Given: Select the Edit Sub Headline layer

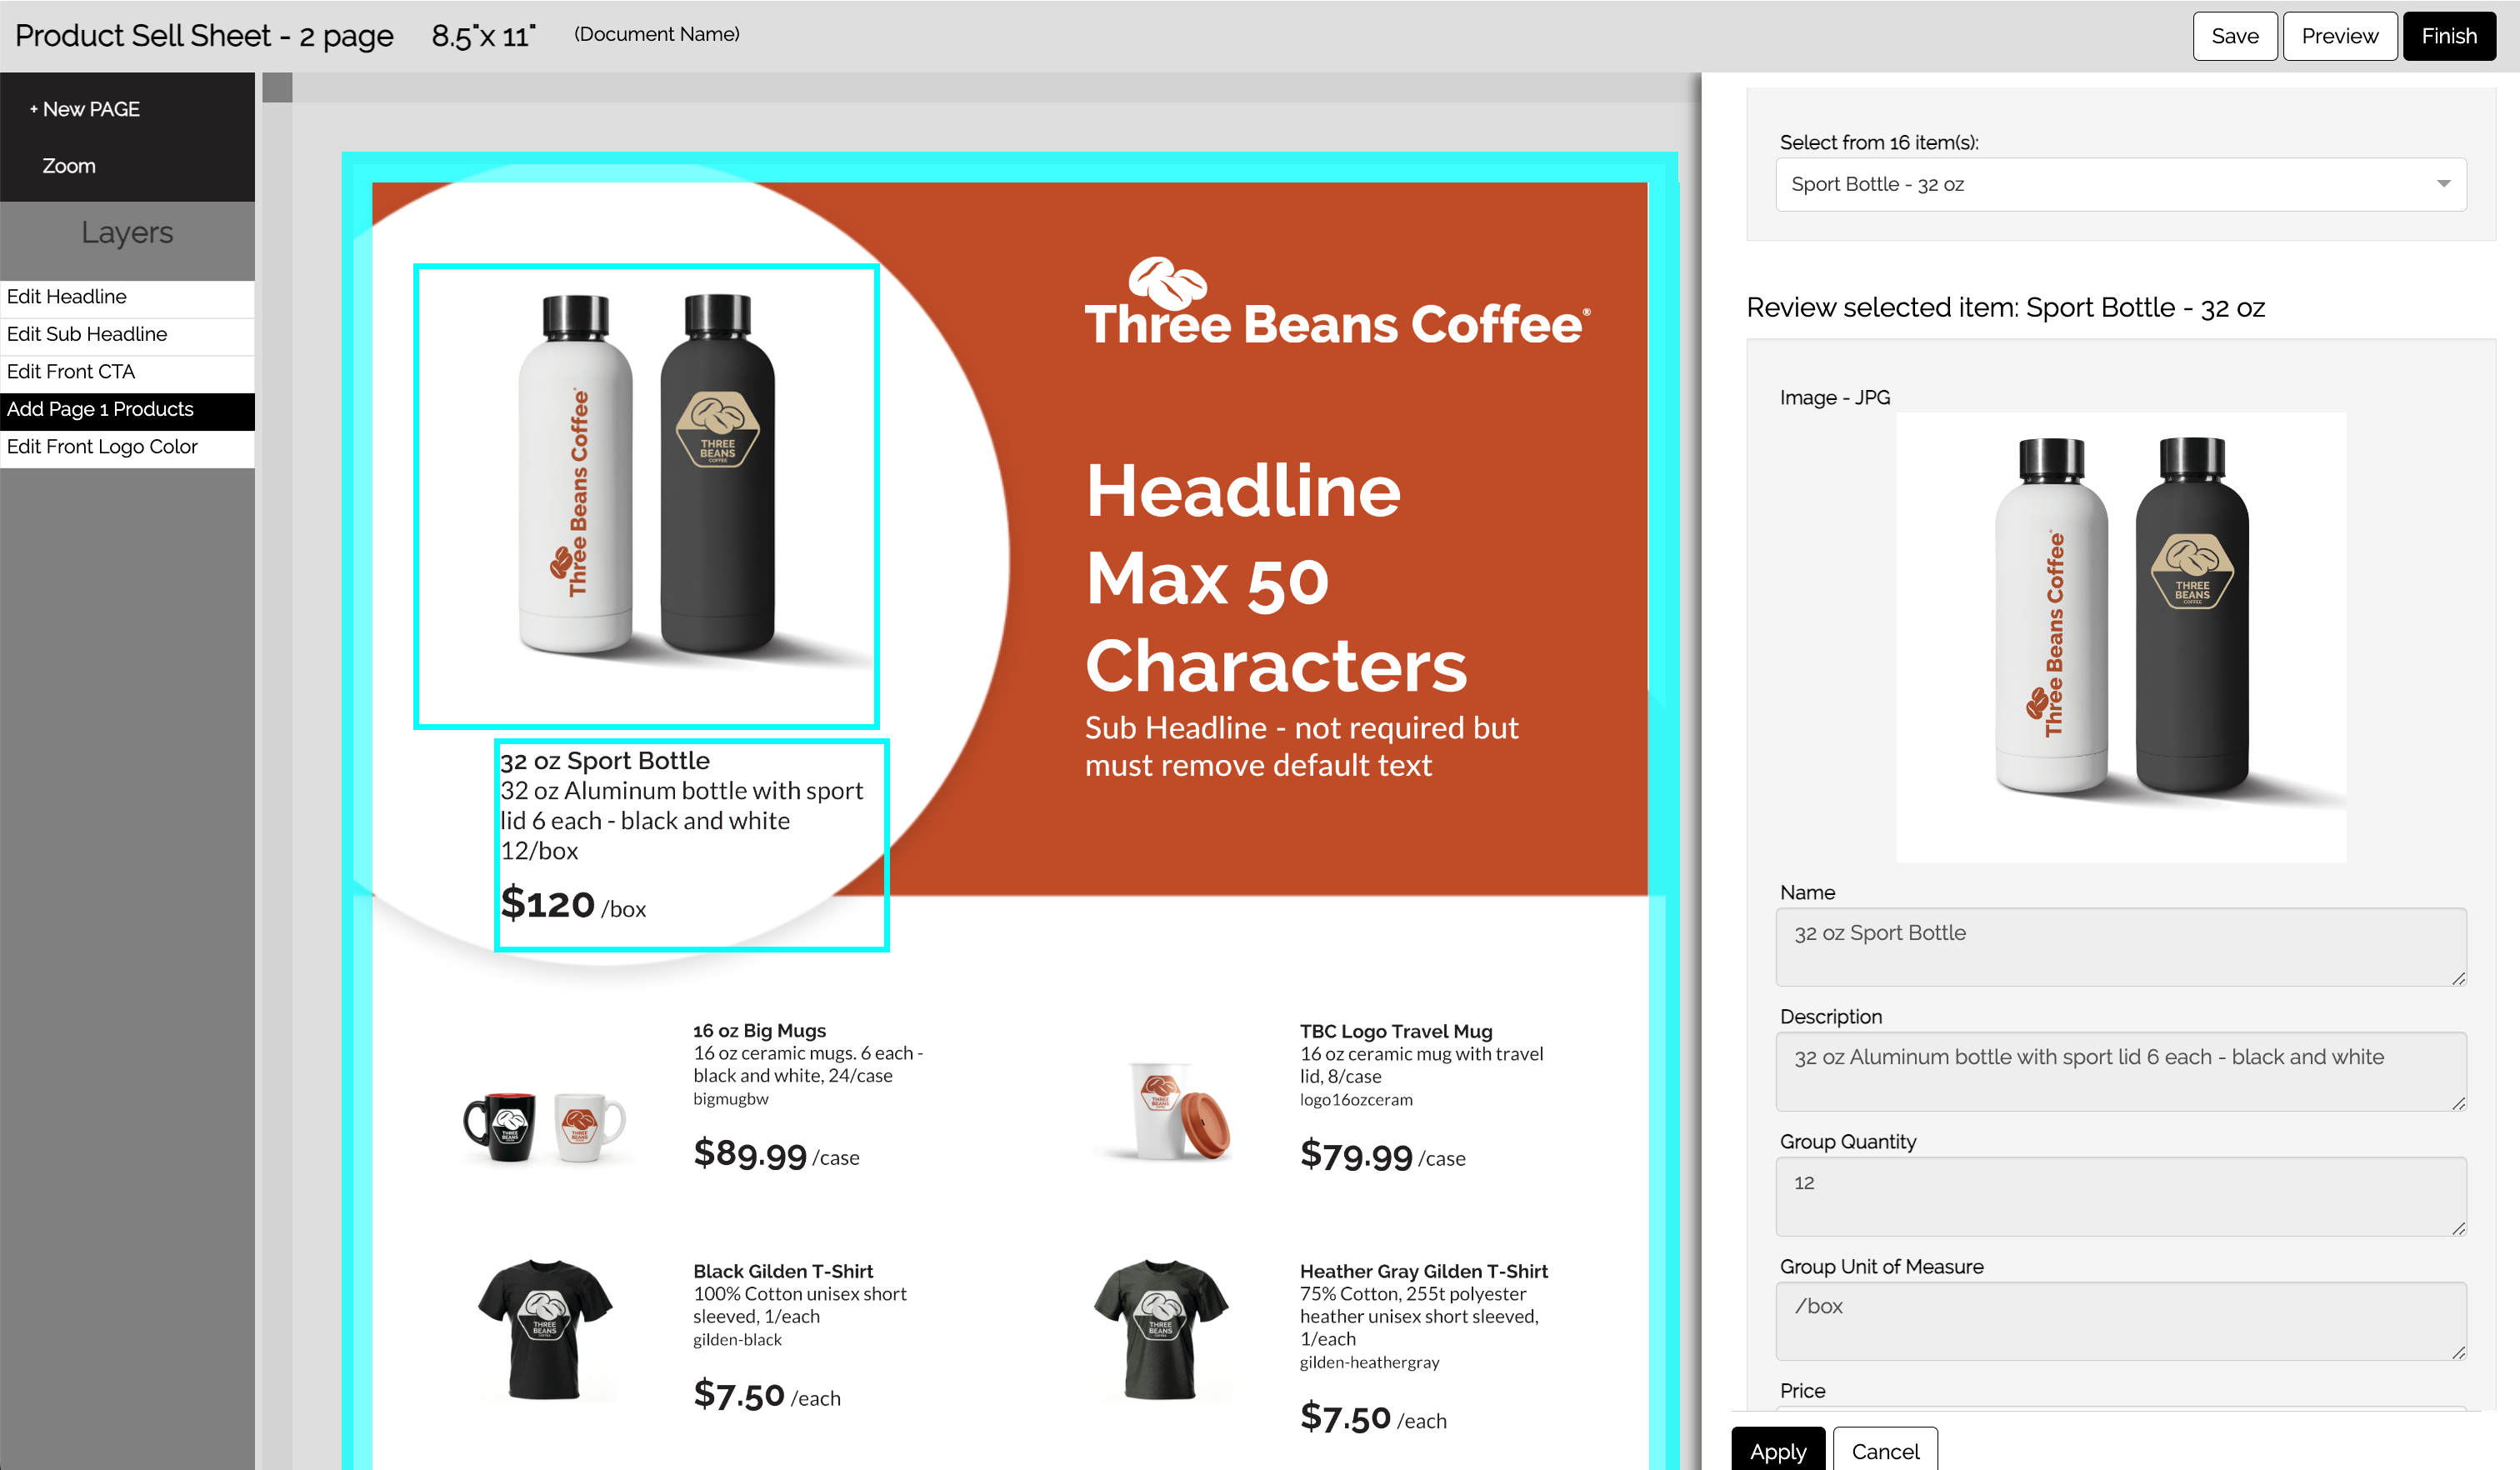Looking at the screenshot, I should click(127, 335).
